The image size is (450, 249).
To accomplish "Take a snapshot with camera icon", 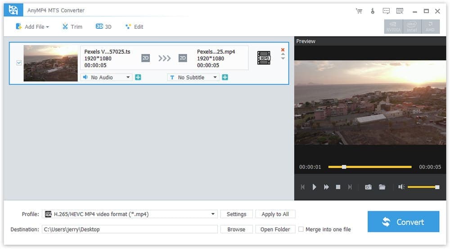I will pos(368,187).
